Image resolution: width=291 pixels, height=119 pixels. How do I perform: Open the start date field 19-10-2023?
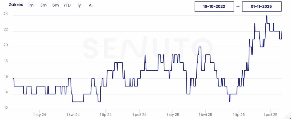click(214, 7)
